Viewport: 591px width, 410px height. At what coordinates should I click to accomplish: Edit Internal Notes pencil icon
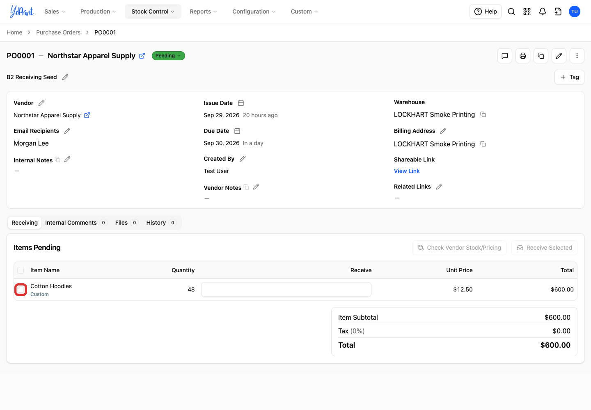click(67, 159)
